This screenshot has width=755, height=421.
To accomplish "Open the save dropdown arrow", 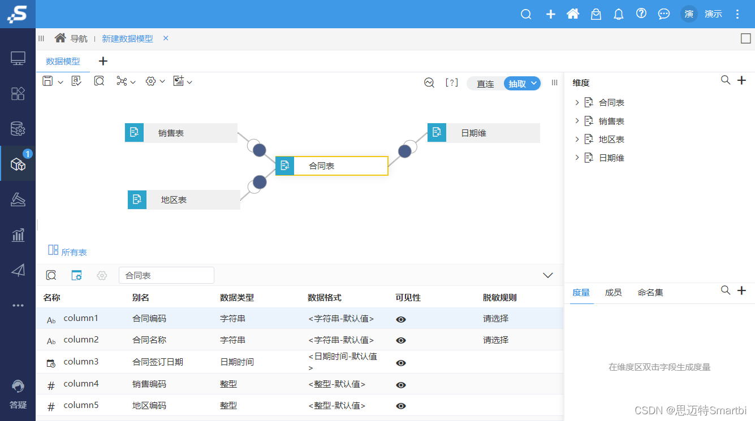I will (x=61, y=83).
